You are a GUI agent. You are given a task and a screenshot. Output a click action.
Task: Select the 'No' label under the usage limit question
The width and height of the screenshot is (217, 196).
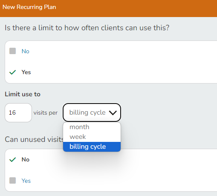point(26,51)
